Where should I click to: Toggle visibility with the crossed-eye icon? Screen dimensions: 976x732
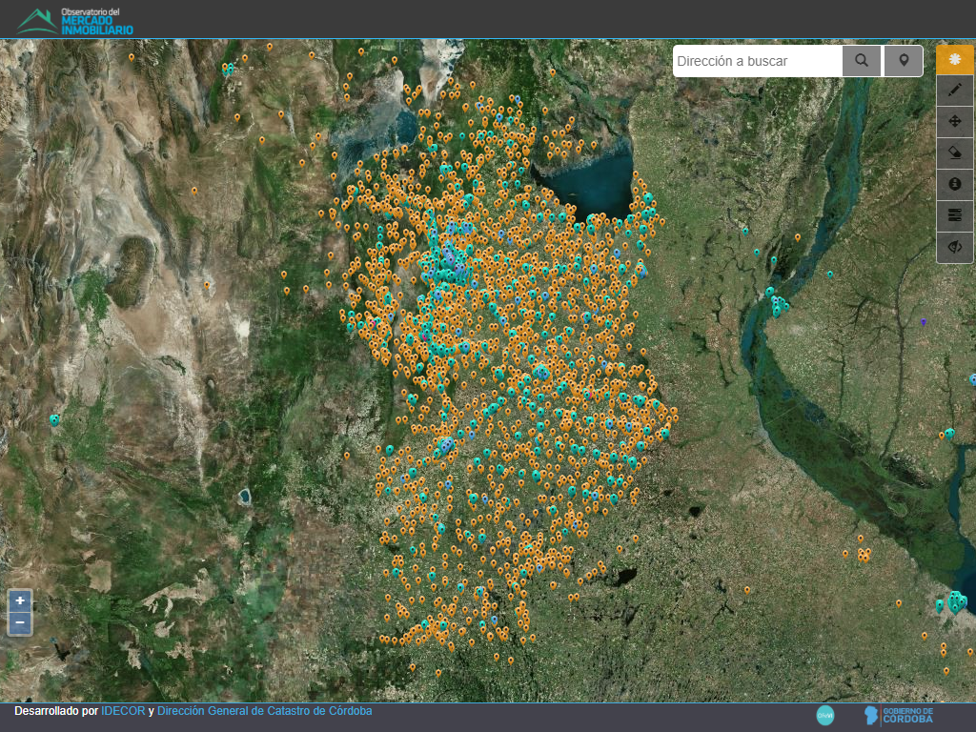955,247
